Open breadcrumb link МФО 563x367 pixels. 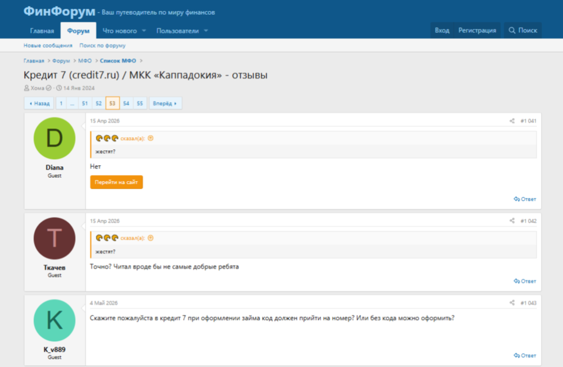point(85,61)
